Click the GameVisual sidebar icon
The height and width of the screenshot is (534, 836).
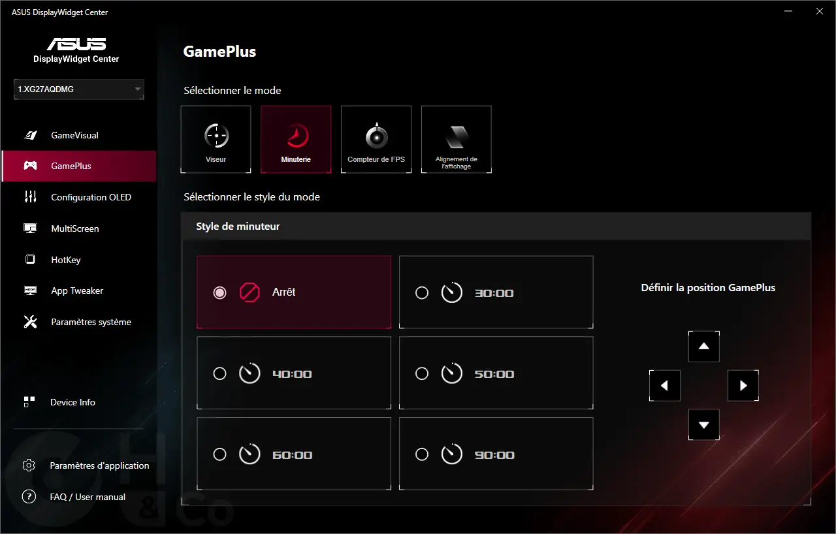tap(30, 135)
